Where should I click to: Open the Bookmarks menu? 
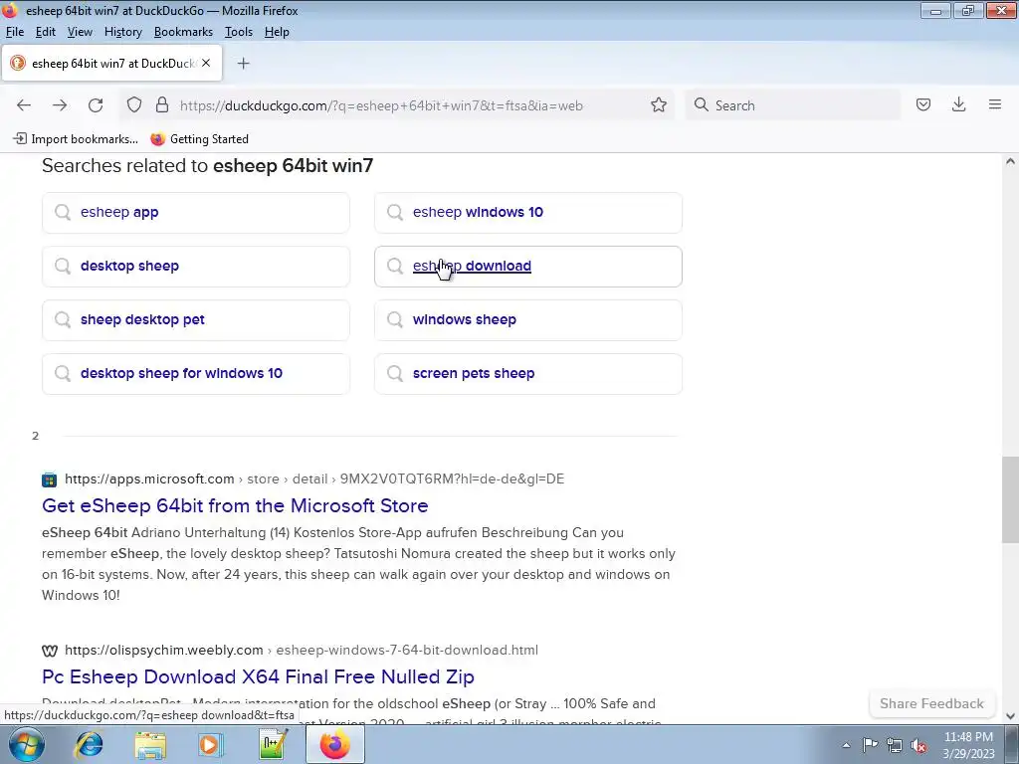pos(183,32)
